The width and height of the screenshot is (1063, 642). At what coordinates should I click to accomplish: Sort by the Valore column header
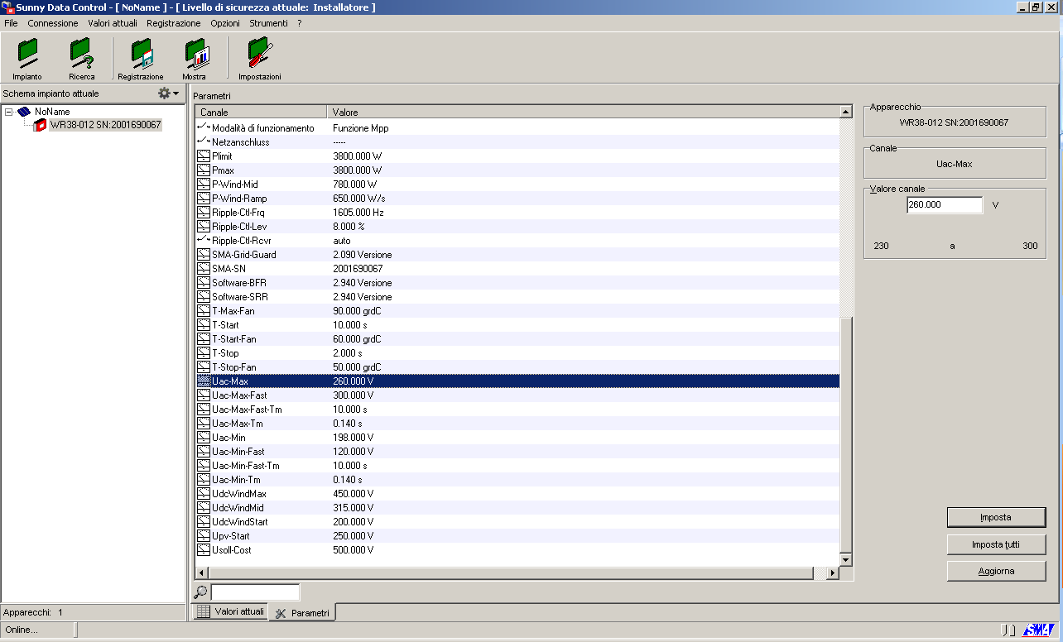(x=583, y=112)
